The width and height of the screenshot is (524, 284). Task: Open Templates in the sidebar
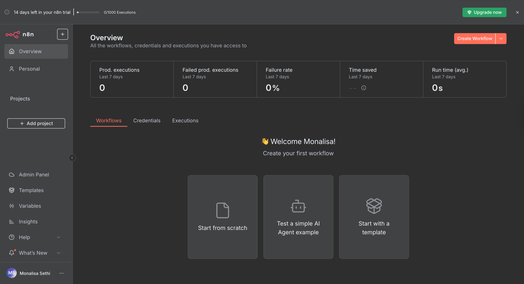click(36, 190)
